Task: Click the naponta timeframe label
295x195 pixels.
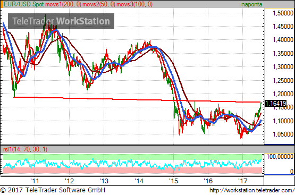Action: 252,4
